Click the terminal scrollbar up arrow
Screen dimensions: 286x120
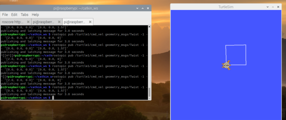[x=149, y=27]
